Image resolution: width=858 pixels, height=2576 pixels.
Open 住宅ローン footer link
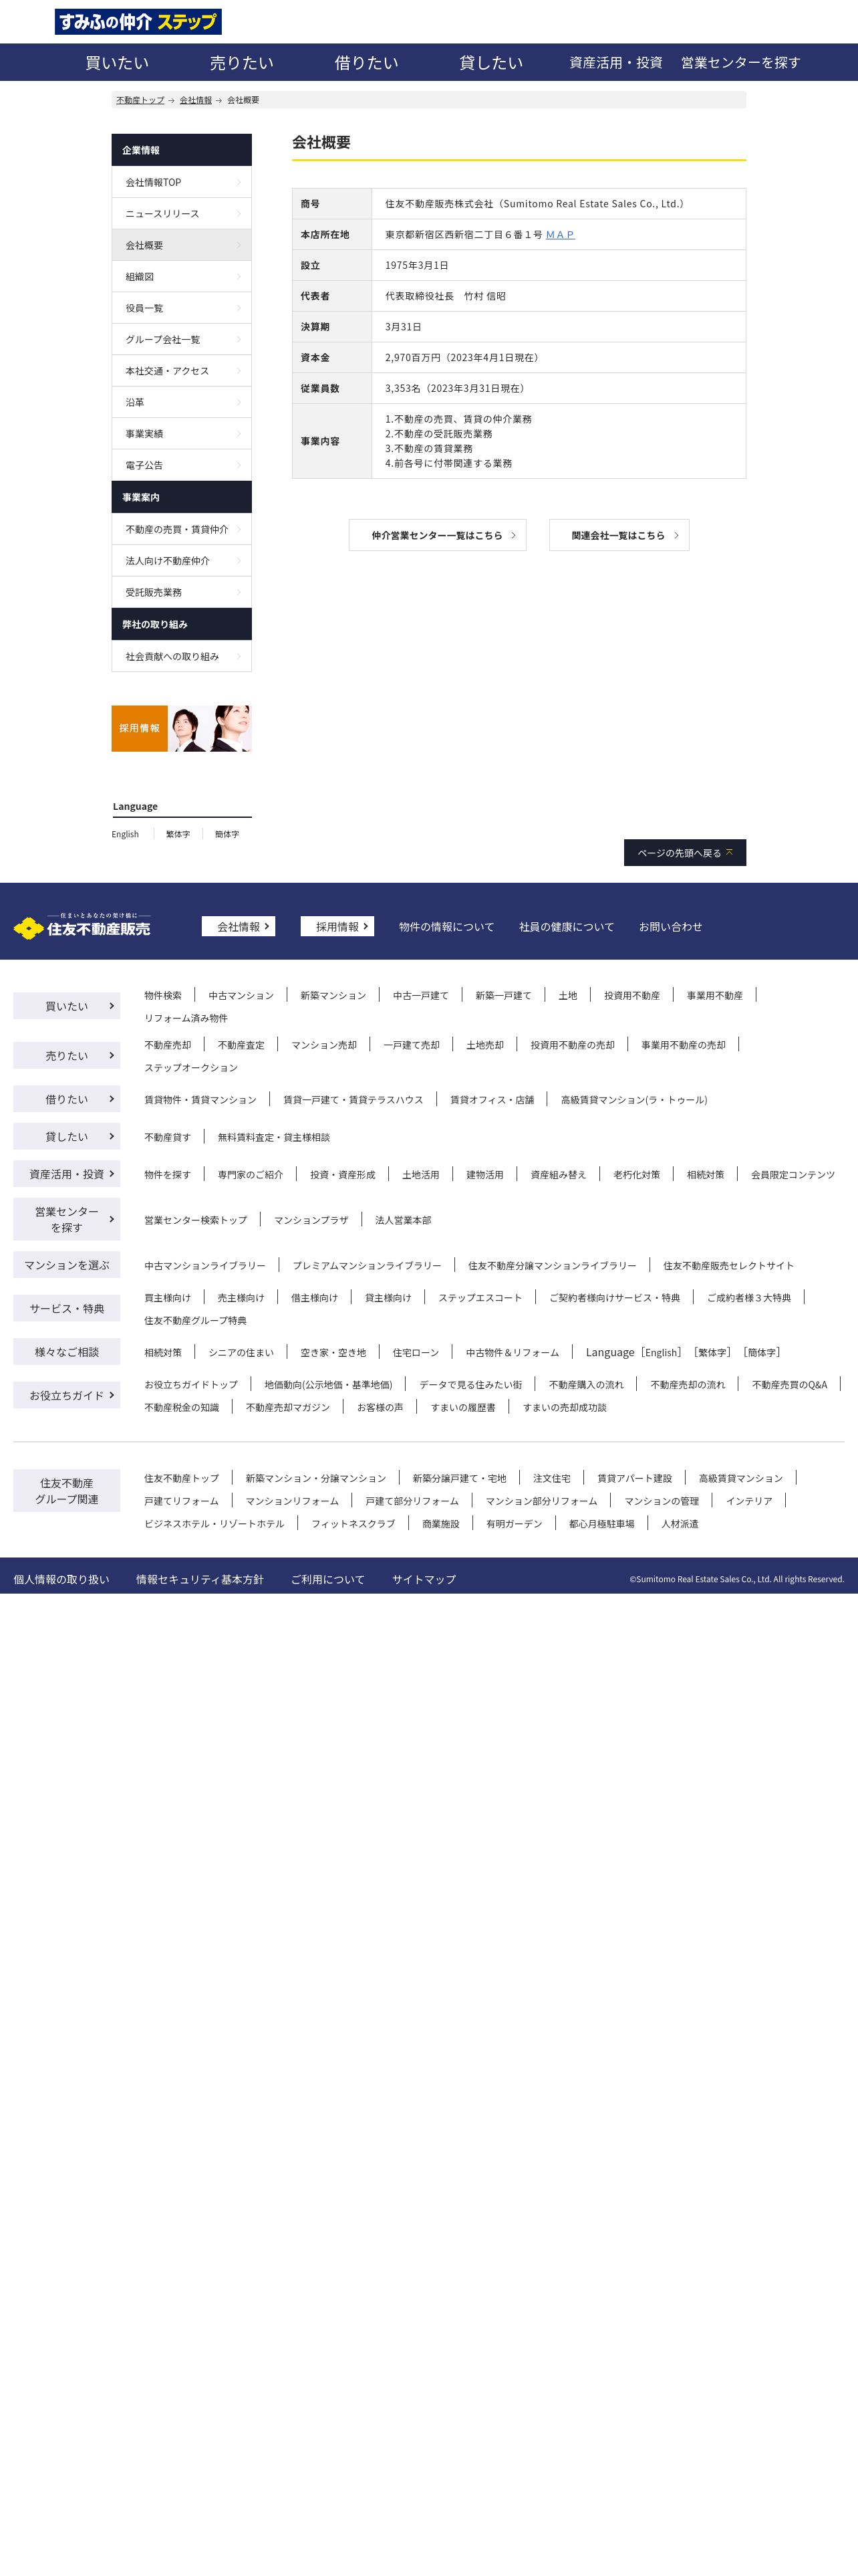pos(416,1353)
